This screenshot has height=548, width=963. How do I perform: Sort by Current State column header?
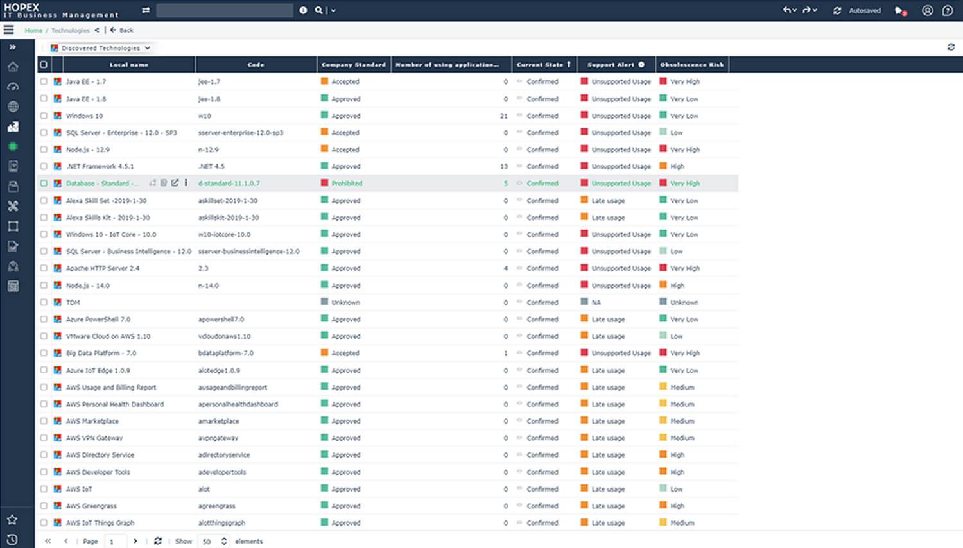(544, 64)
